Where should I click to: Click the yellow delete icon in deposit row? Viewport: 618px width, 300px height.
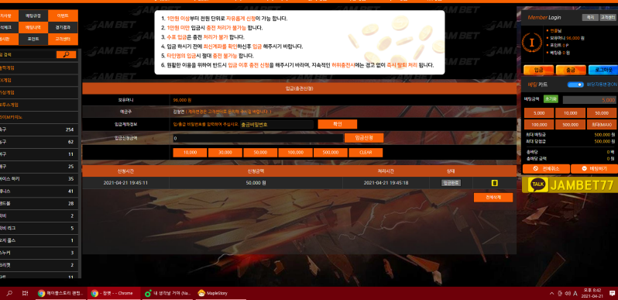point(495,183)
